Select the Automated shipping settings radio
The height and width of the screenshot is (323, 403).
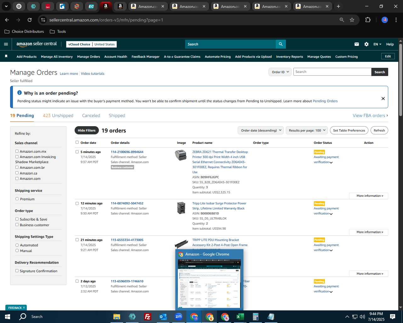tap(17, 245)
